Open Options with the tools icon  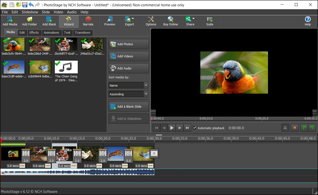coord(151,21)
